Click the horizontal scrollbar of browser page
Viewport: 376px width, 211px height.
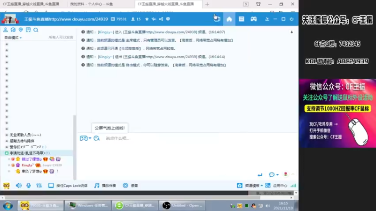pyautogui.click(x=133, y=198)
